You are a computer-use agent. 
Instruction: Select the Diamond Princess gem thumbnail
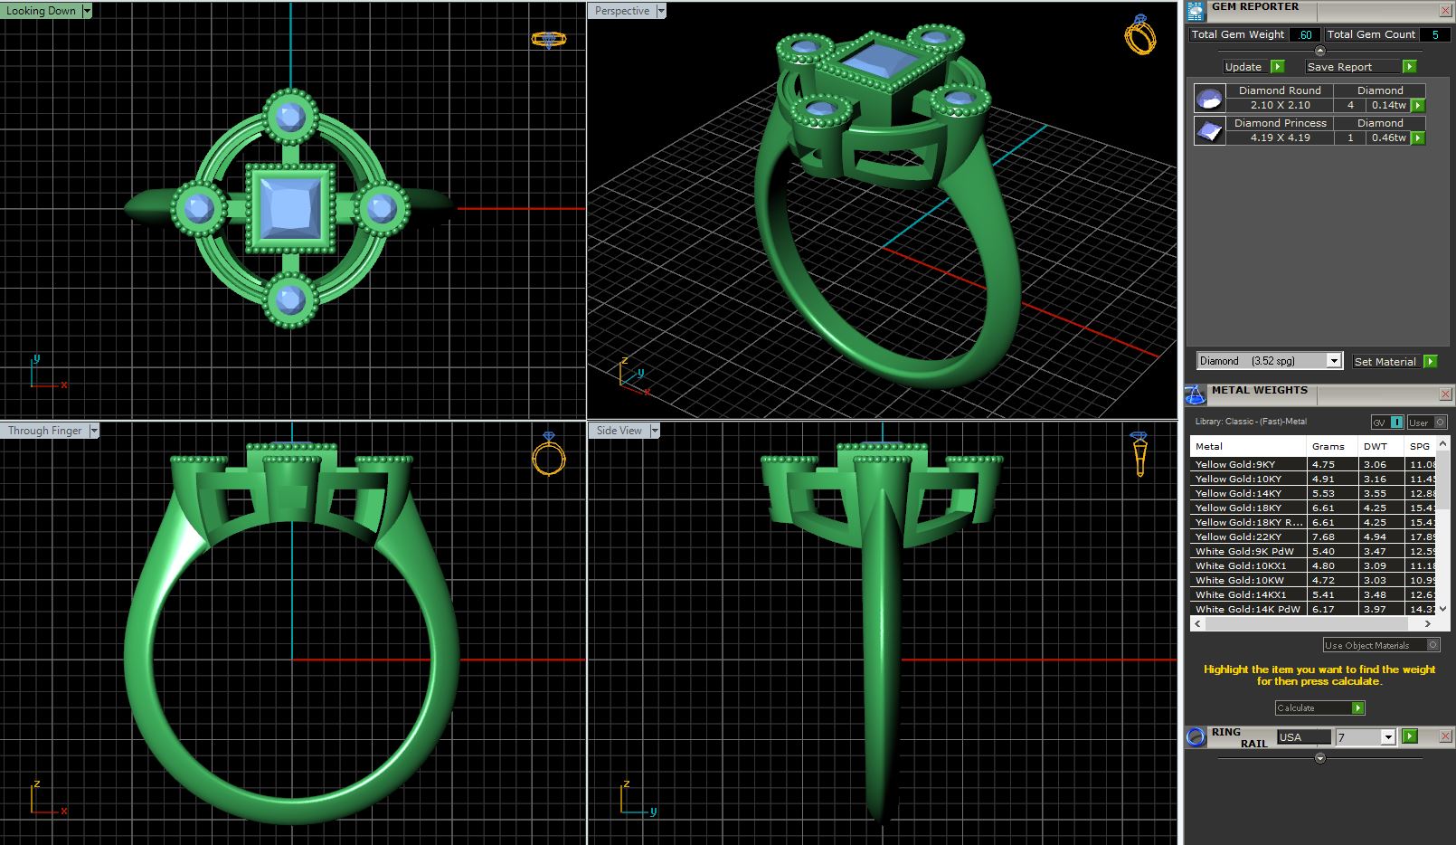[x=1209, y=130]
